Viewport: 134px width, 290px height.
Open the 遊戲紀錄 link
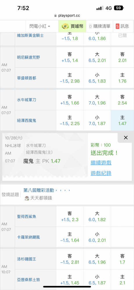click(x=101, y=173)
